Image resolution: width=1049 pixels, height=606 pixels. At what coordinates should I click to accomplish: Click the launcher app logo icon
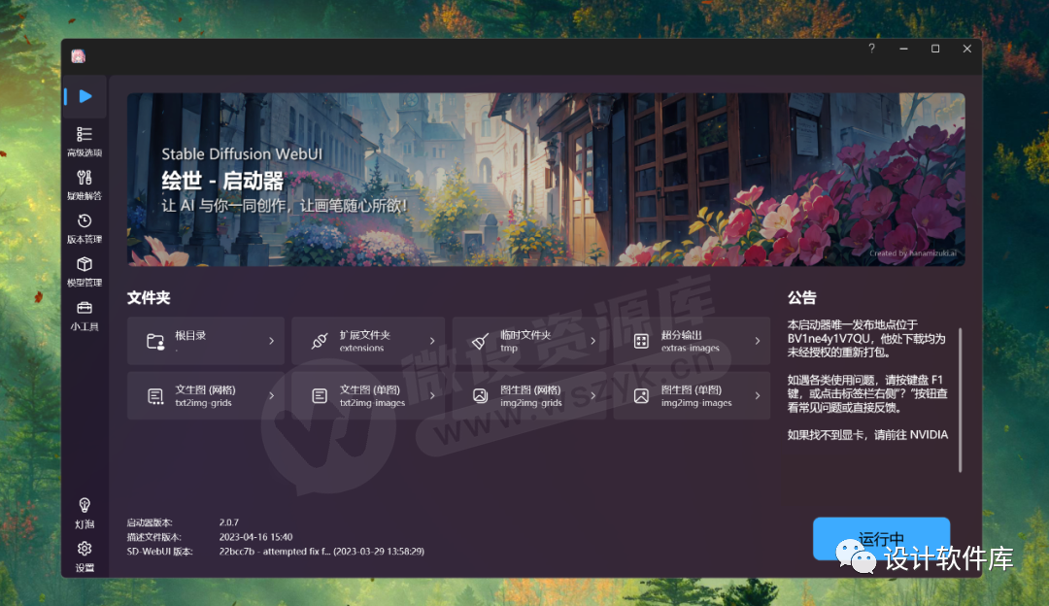coord(79,56)
